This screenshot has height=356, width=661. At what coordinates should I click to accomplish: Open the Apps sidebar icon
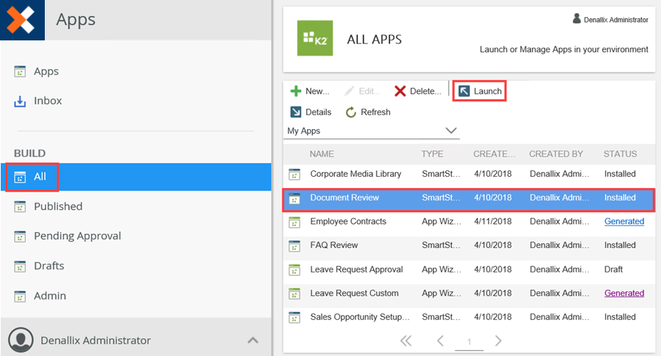click(x=20, y=72)
